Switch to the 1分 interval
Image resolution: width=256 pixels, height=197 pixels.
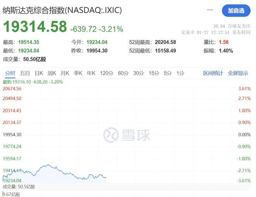point(180,73)
